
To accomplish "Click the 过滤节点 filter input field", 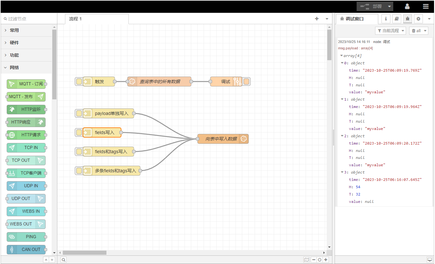I will point(29,19).
